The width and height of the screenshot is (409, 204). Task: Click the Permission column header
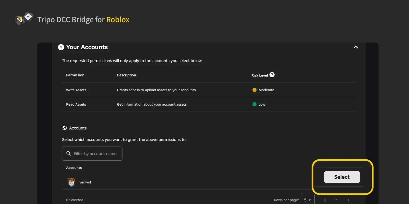pos(75,75)
